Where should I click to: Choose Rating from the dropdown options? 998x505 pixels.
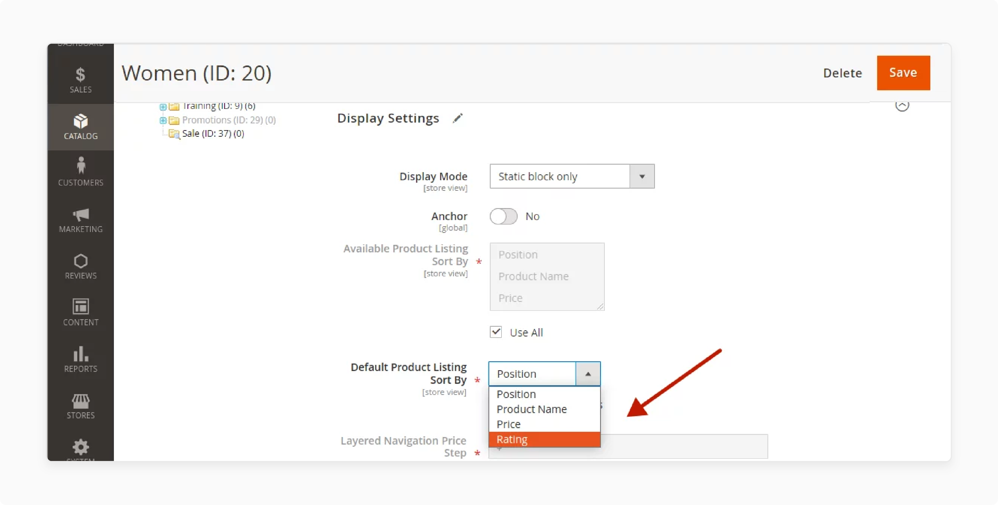(544, 440)
